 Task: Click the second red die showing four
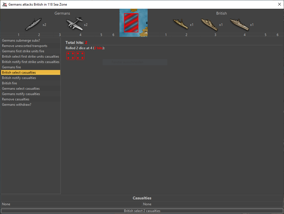coord(80,56)
